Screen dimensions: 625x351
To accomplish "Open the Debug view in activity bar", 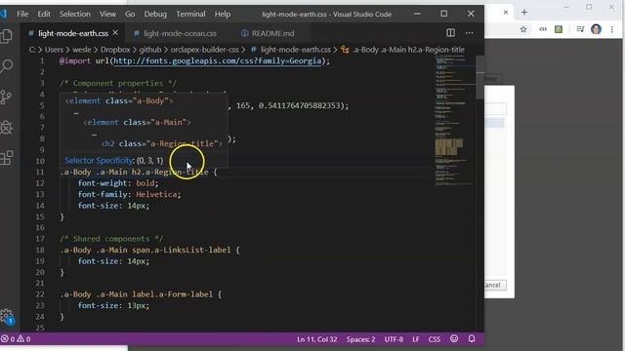I will (x=7, y=128).
